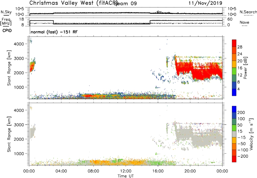Click the velocity colorbar red segment near -200
This screenshot has width=257, height=178.
click(x=234, y=159)
